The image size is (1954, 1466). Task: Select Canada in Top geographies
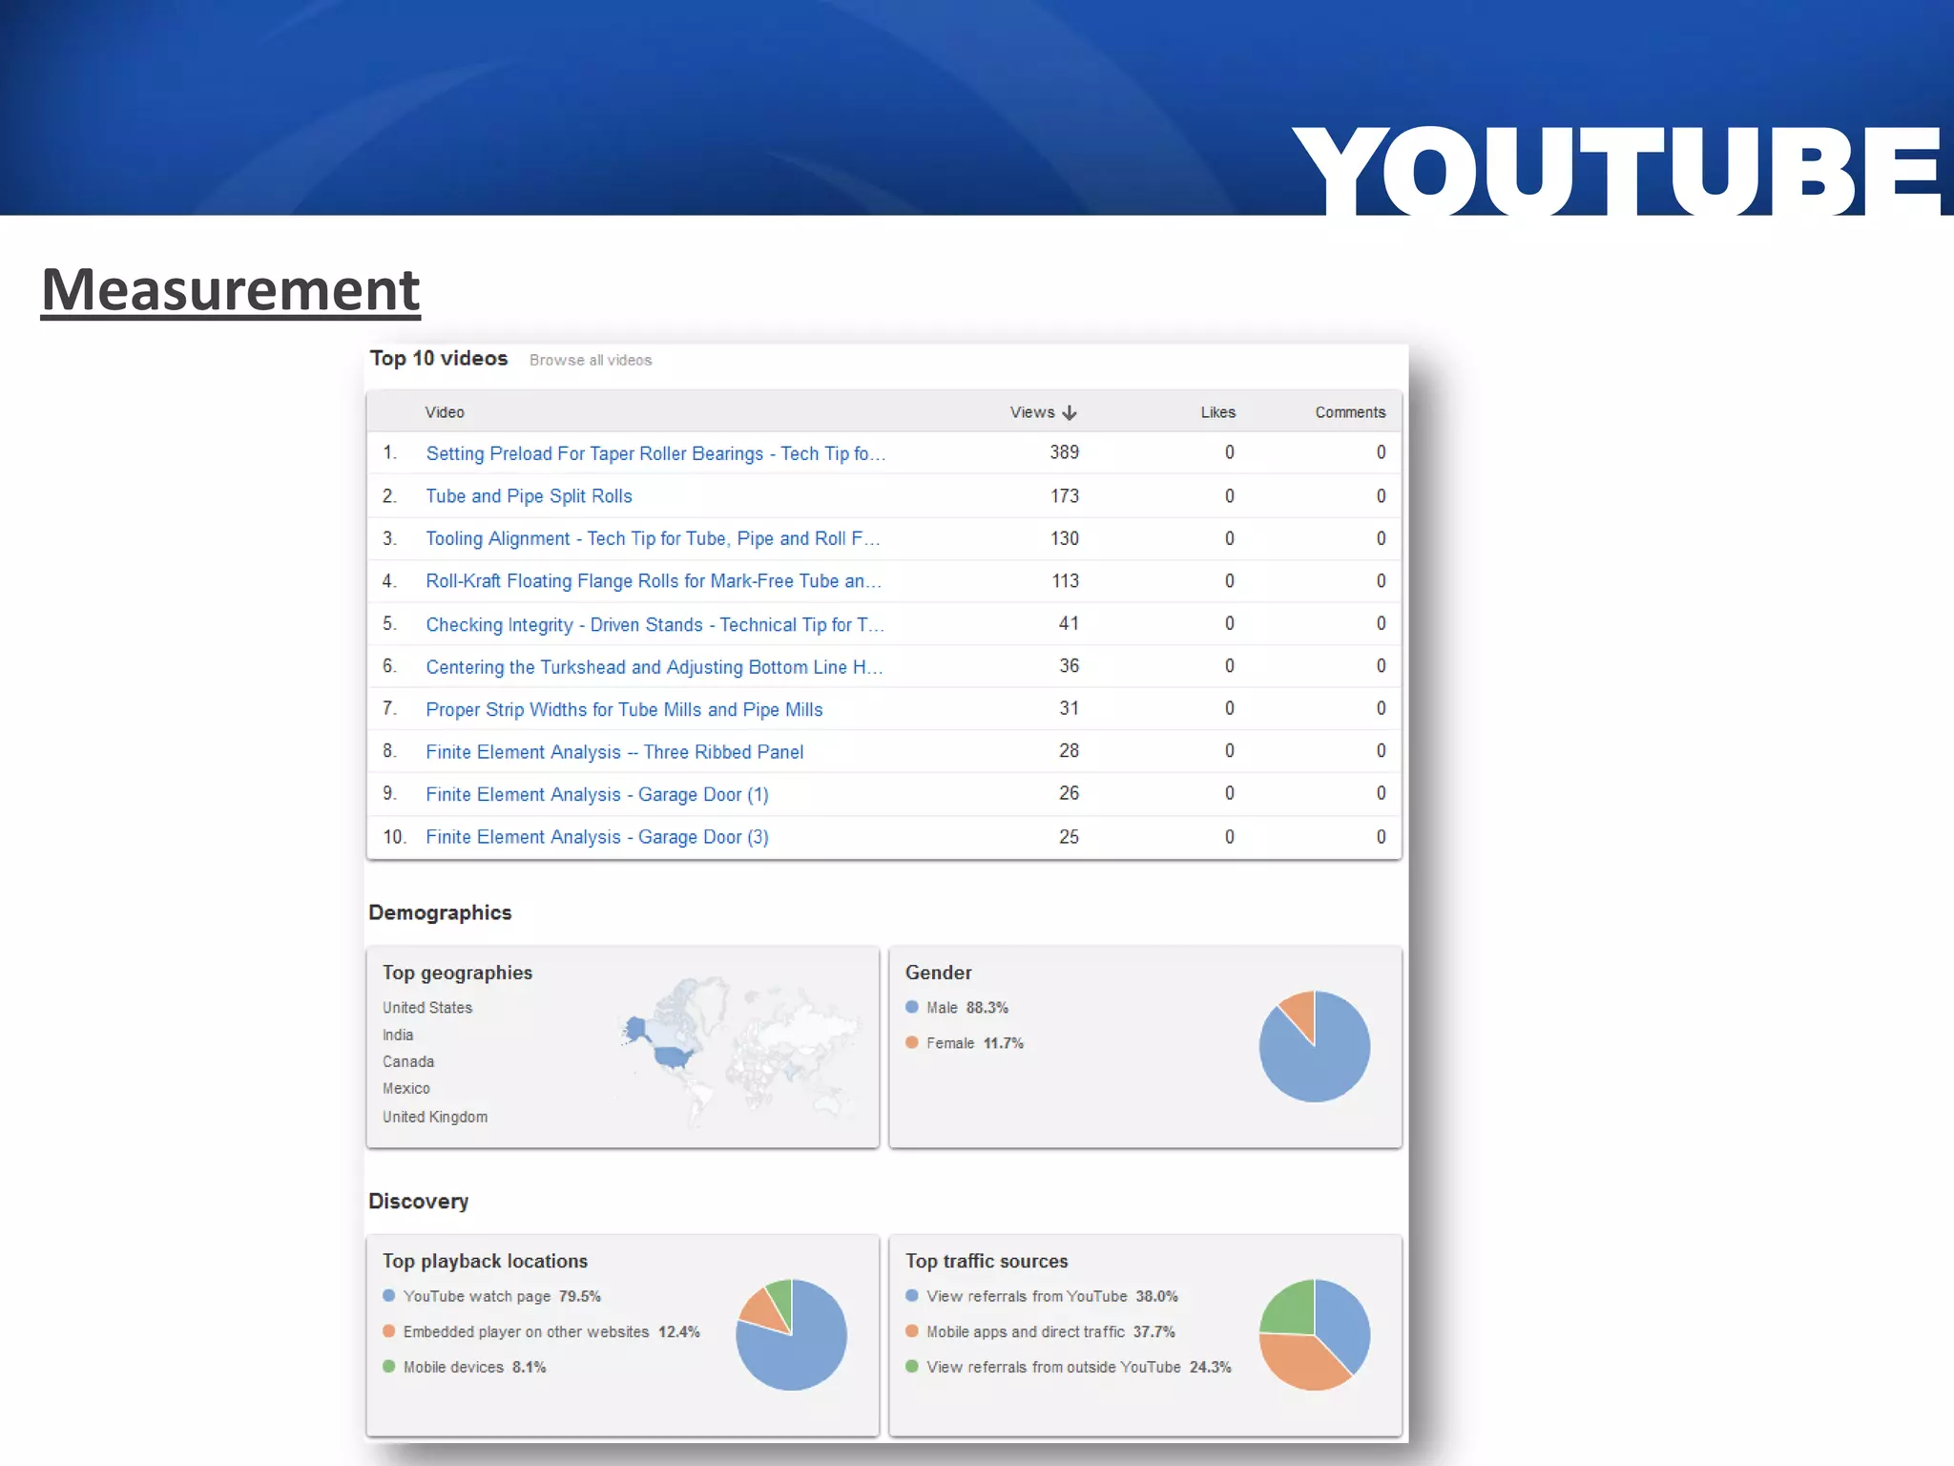[x=408, y=1061]
